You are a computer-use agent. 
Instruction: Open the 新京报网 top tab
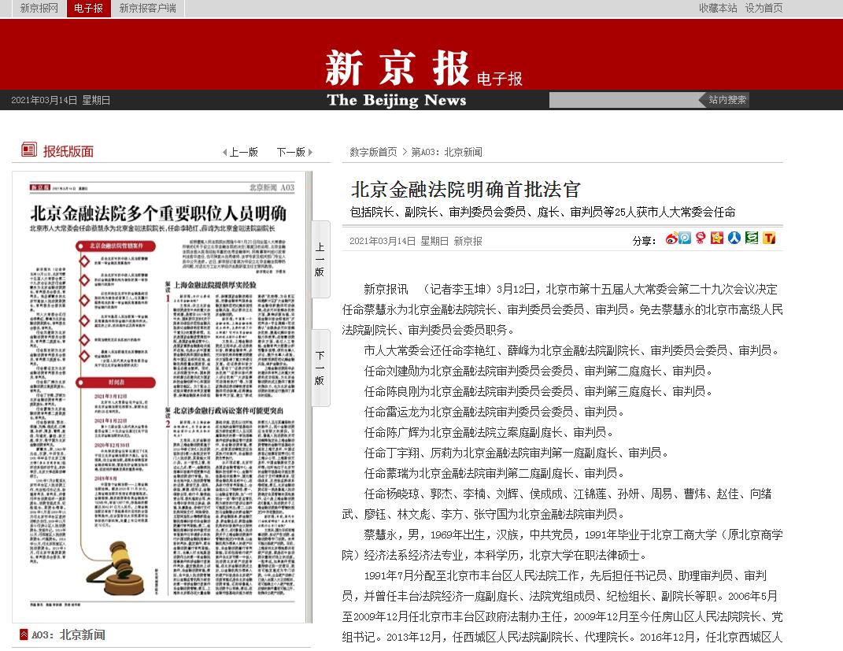click(39, 9)
